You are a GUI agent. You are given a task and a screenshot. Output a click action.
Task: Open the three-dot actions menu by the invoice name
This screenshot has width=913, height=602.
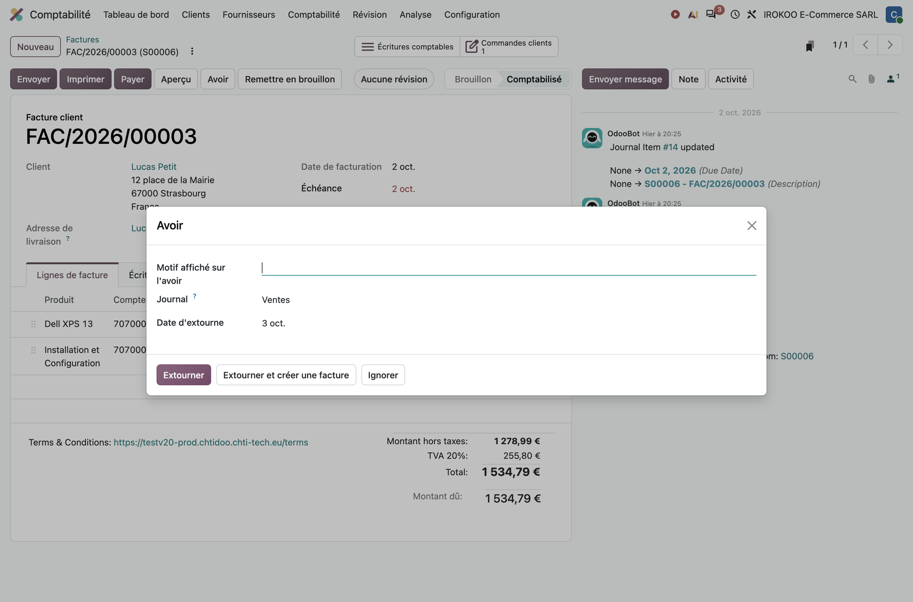pyautogui.click(x=192, y=51)
